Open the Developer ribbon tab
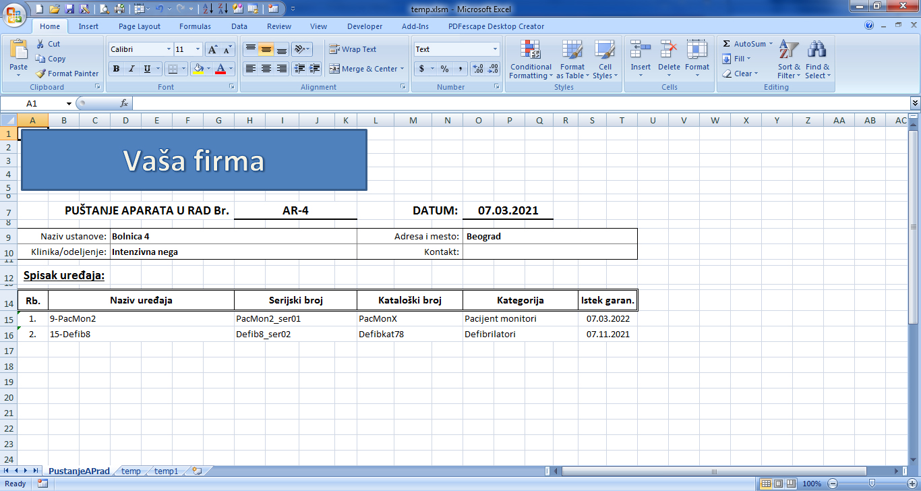The width and height of the screenshot is (921, 491). [365, 26]
